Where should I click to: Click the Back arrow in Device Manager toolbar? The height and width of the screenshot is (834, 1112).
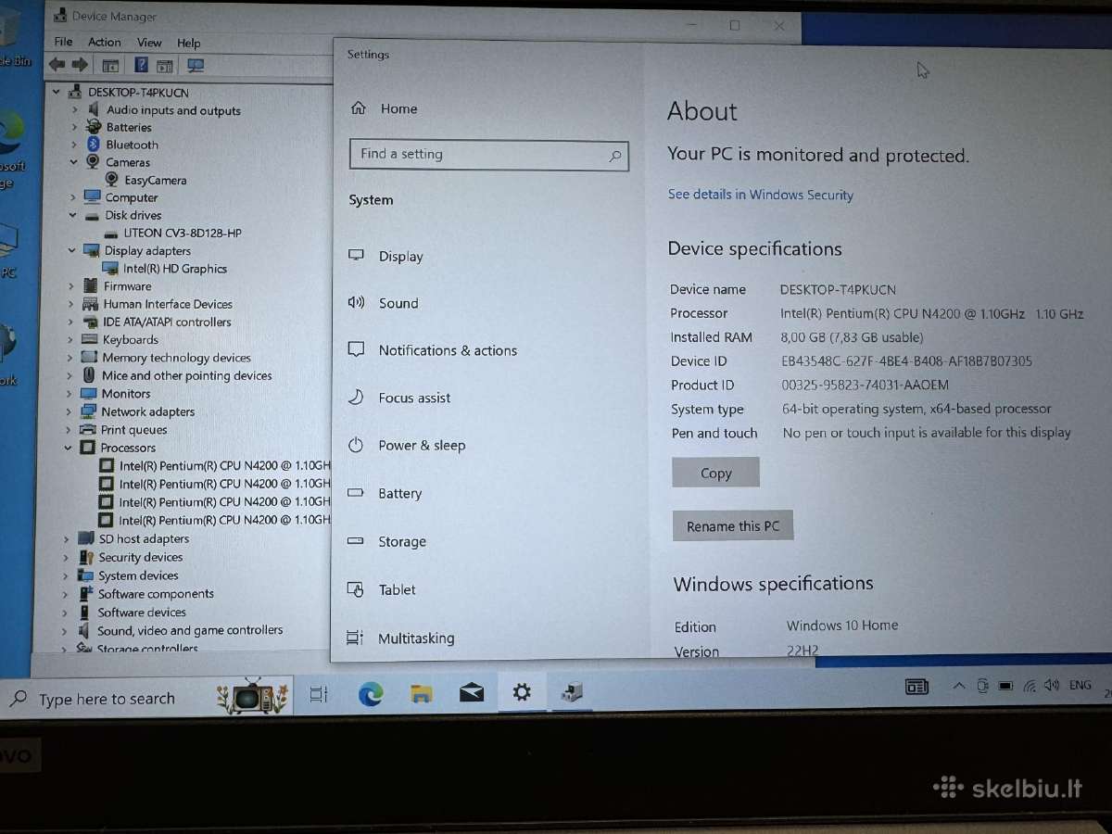coord(57,65)
